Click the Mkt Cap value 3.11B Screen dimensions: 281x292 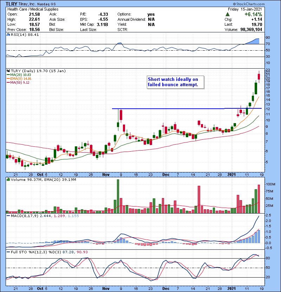pos(102,24)
